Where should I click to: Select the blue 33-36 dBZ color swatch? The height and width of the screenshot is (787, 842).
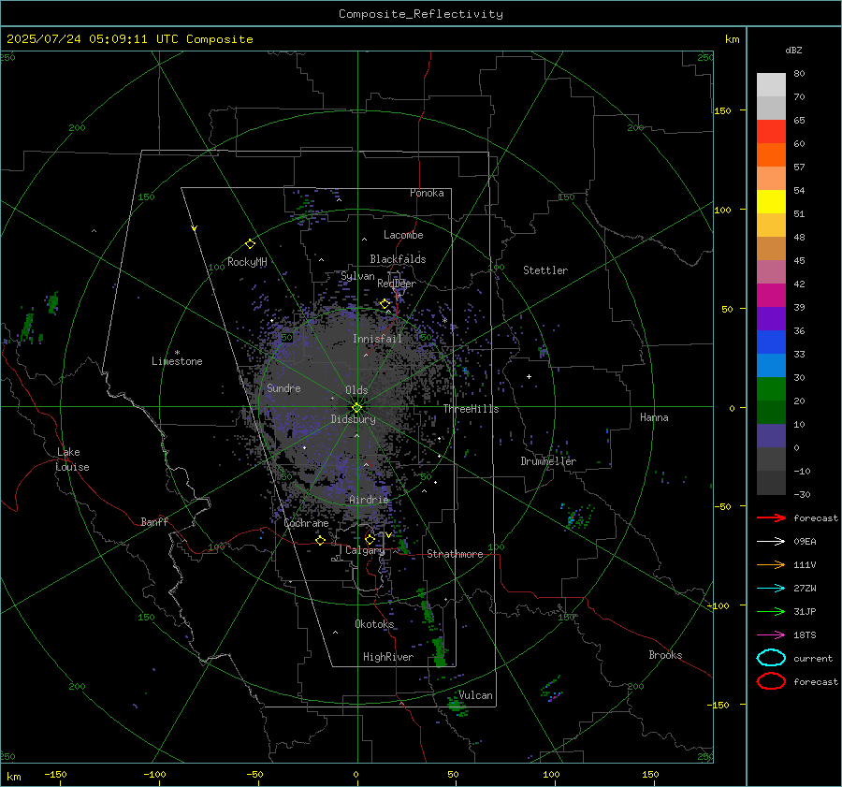pos(771,342)
